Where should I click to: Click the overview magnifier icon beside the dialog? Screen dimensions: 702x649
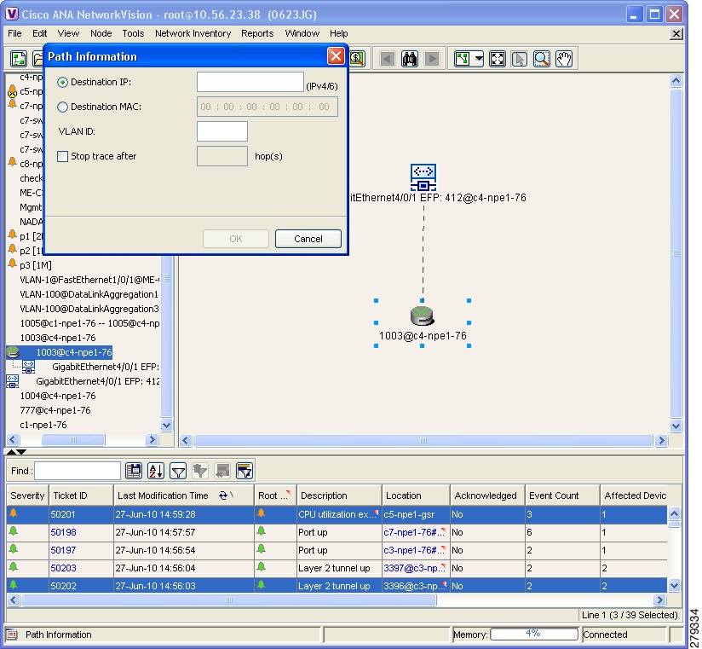357,59
